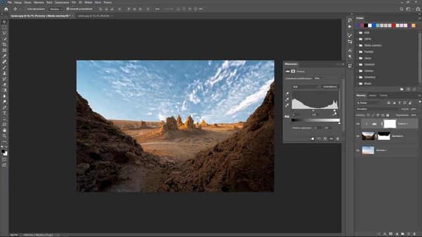This screenshot has height=237, width=422.
Task: Create new adjustment layer from Layers panel
Action: point(397,234)
